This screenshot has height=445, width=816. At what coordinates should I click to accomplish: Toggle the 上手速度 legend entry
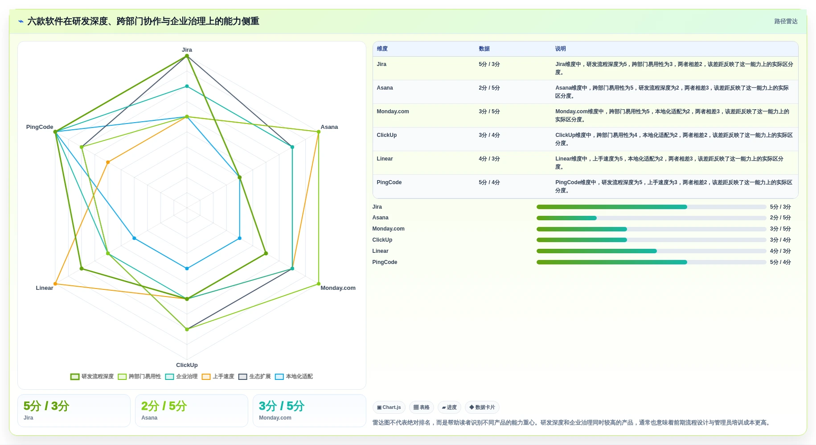tap(218, 377)
